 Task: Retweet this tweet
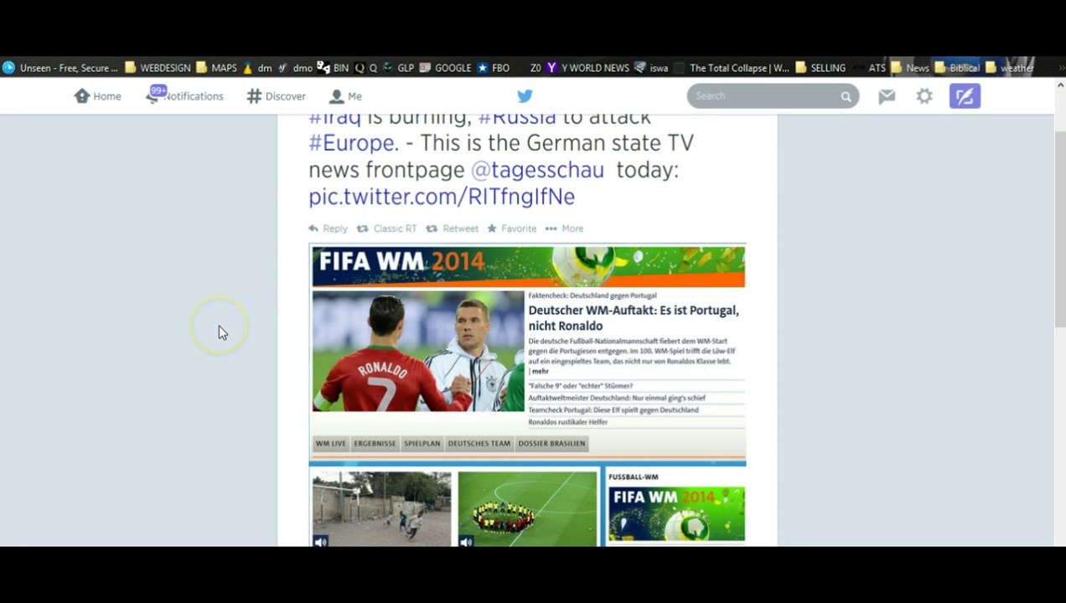(x=452, y=229)
